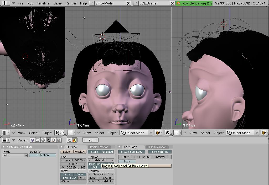Viewport: 269px width, 185px height.
Task: Open the Render menu
Action: click(x=71, y=3)
